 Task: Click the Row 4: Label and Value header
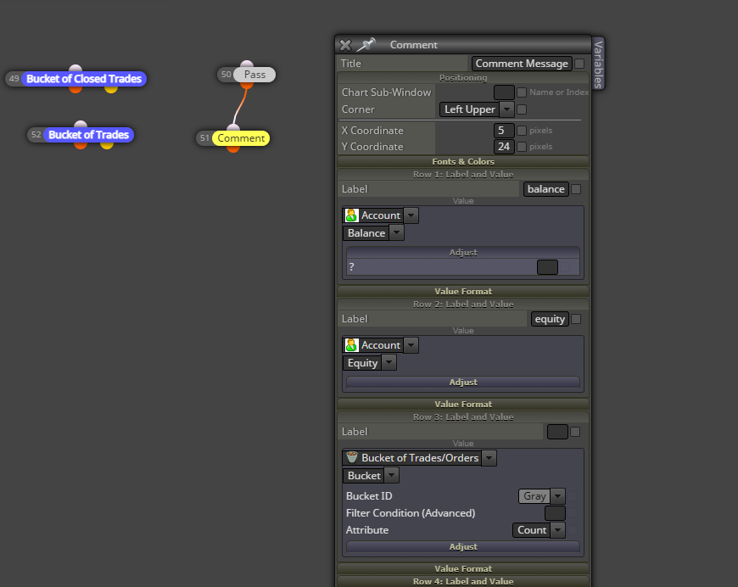463,581
